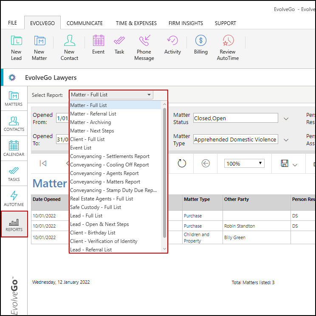Select Client - Full List report

click(x=115, y=139)
